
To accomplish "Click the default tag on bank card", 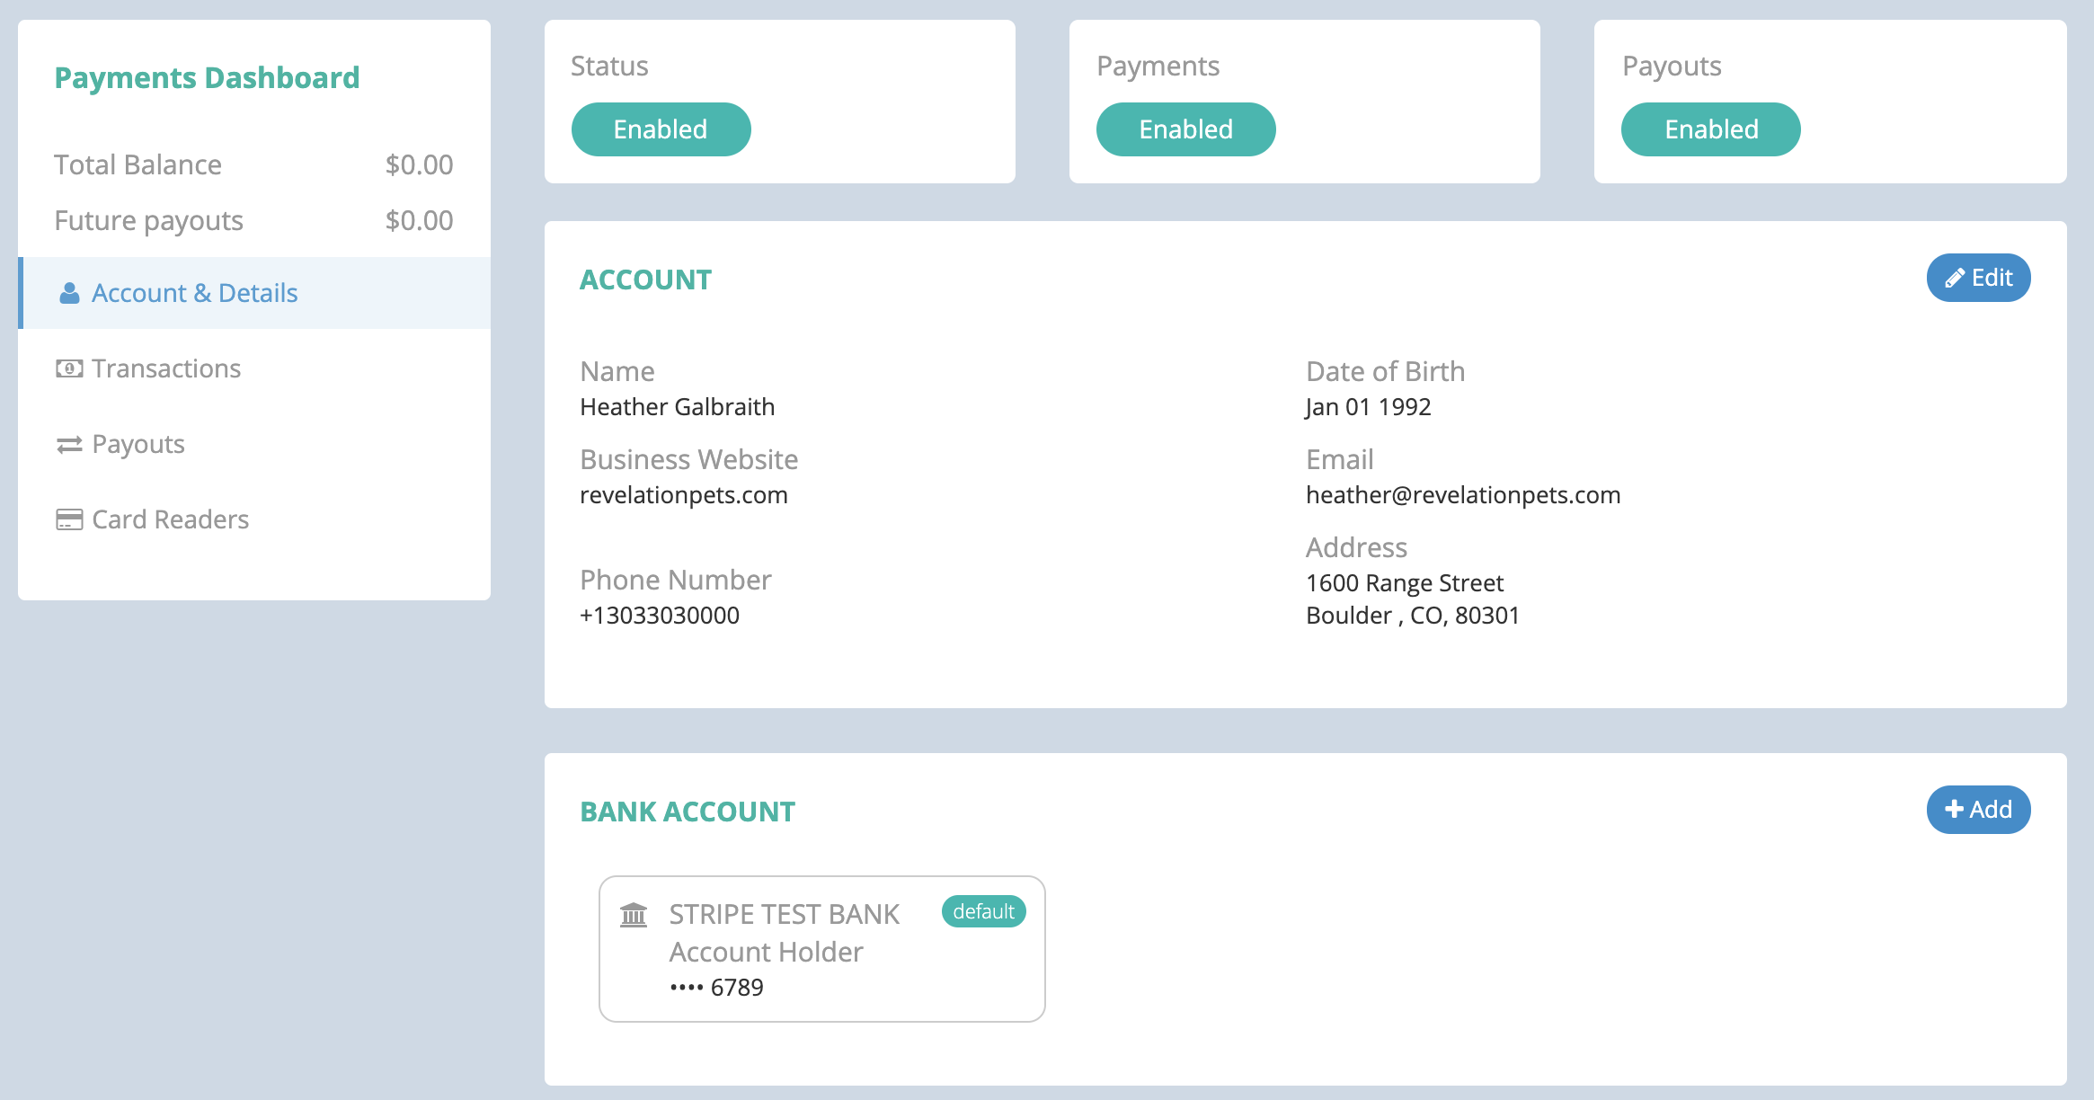I will (x=983, y=911).
